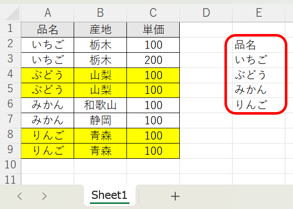Select cell A6 containing みかん

click(48, 105)
